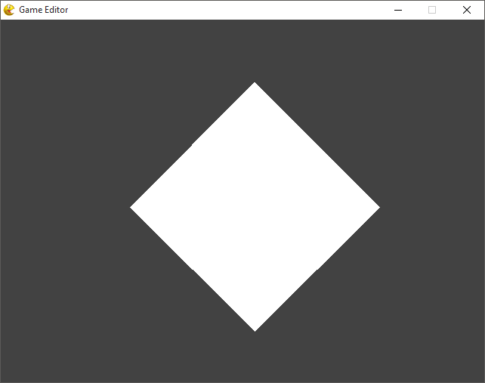485x383 pixels.
Task: Click the white diamond shape in game view
Action: click(x=255, y=207)
